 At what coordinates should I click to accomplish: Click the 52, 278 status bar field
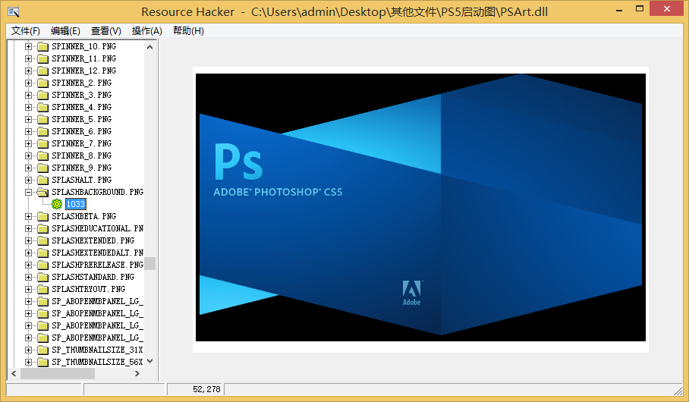tap(195, 389)
